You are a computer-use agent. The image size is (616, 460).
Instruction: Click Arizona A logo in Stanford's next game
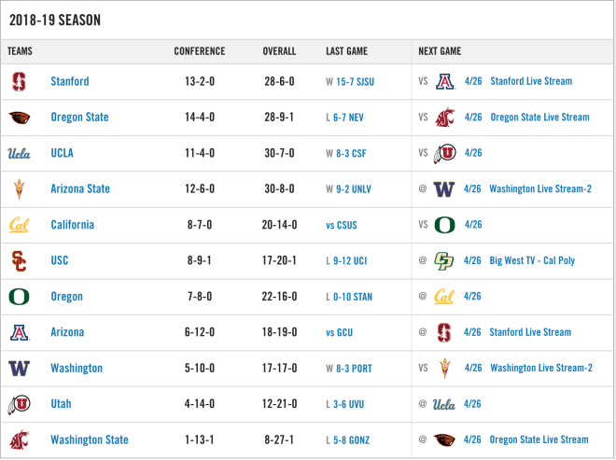tap(445, 82)
